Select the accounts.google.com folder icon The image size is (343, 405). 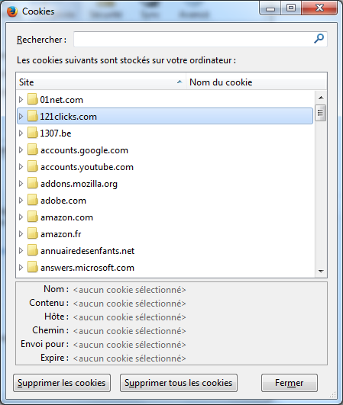[x=33, y=149]
